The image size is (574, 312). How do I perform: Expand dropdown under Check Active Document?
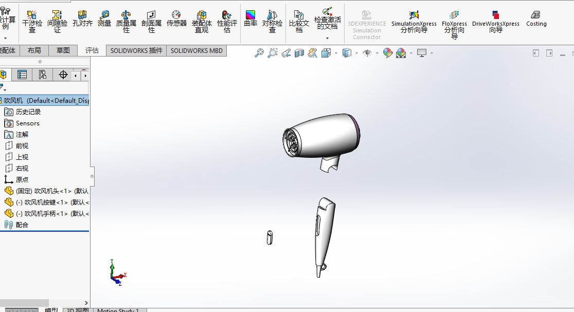pos(327,38)
